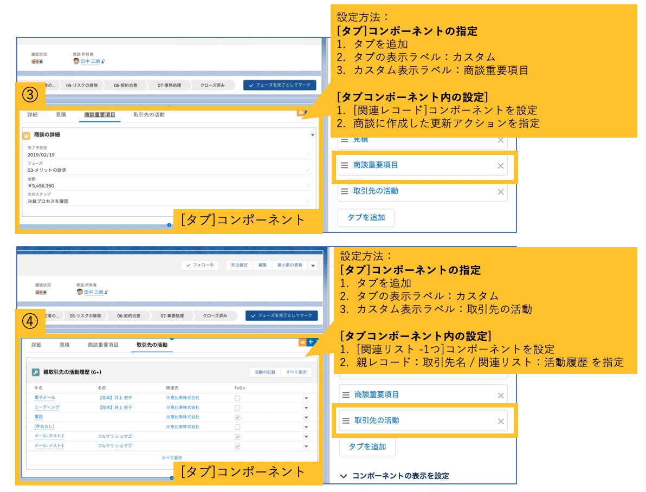The height and width of the screenshot is (492, 646).
Task: Toggle ToDo checkbox in ミーティング row
Action: pos(237,408)
